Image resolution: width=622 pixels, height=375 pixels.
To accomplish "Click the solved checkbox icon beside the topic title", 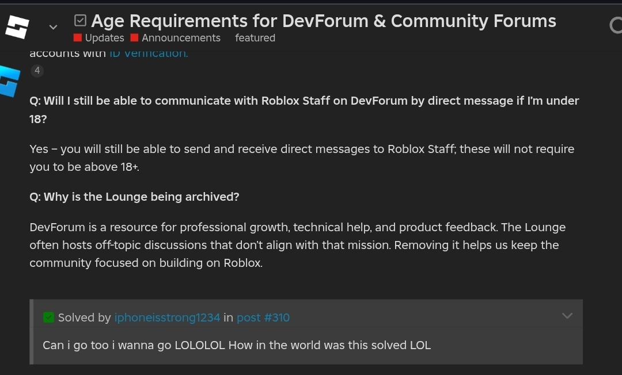I will (x=80, y=20).
